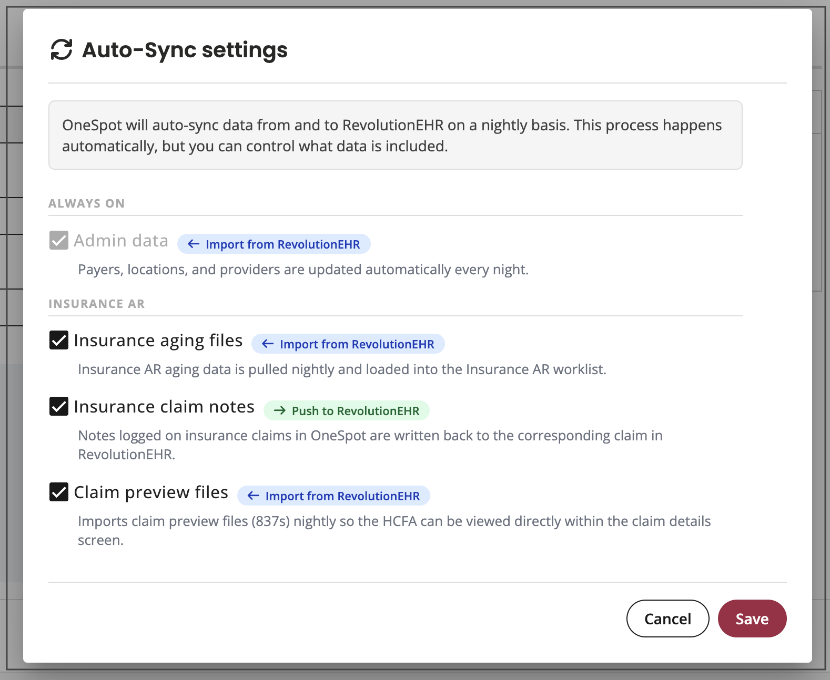Image resolution: width=830 pixels, height=680 pixels.
Task: Select the Insurance claim notes label
Action: click(x=164, y=406)
